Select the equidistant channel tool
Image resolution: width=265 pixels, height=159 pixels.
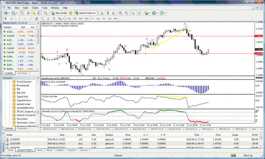(36, 19)
